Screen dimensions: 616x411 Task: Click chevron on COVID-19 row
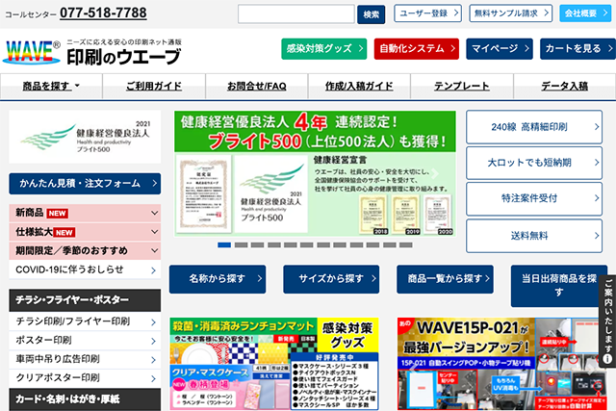coord(153,270)
